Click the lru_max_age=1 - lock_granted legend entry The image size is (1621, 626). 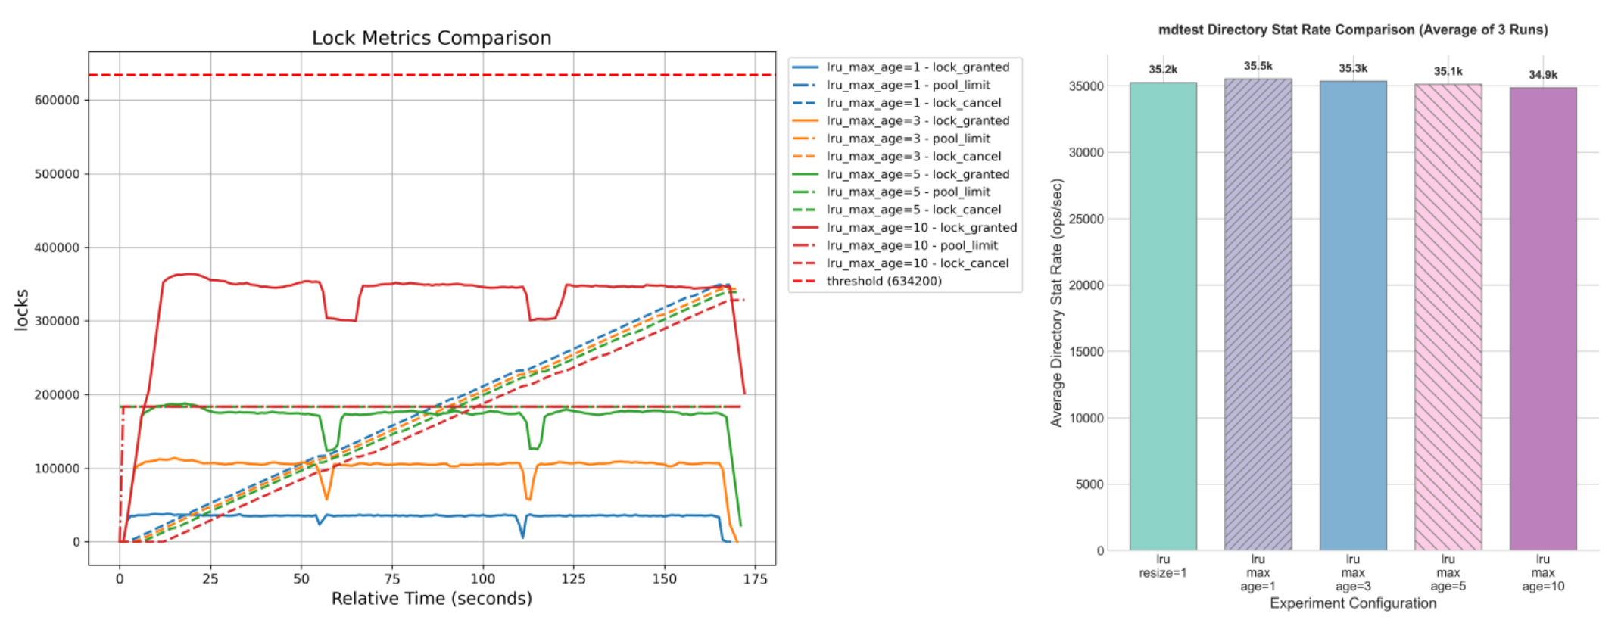coord(917,67)
